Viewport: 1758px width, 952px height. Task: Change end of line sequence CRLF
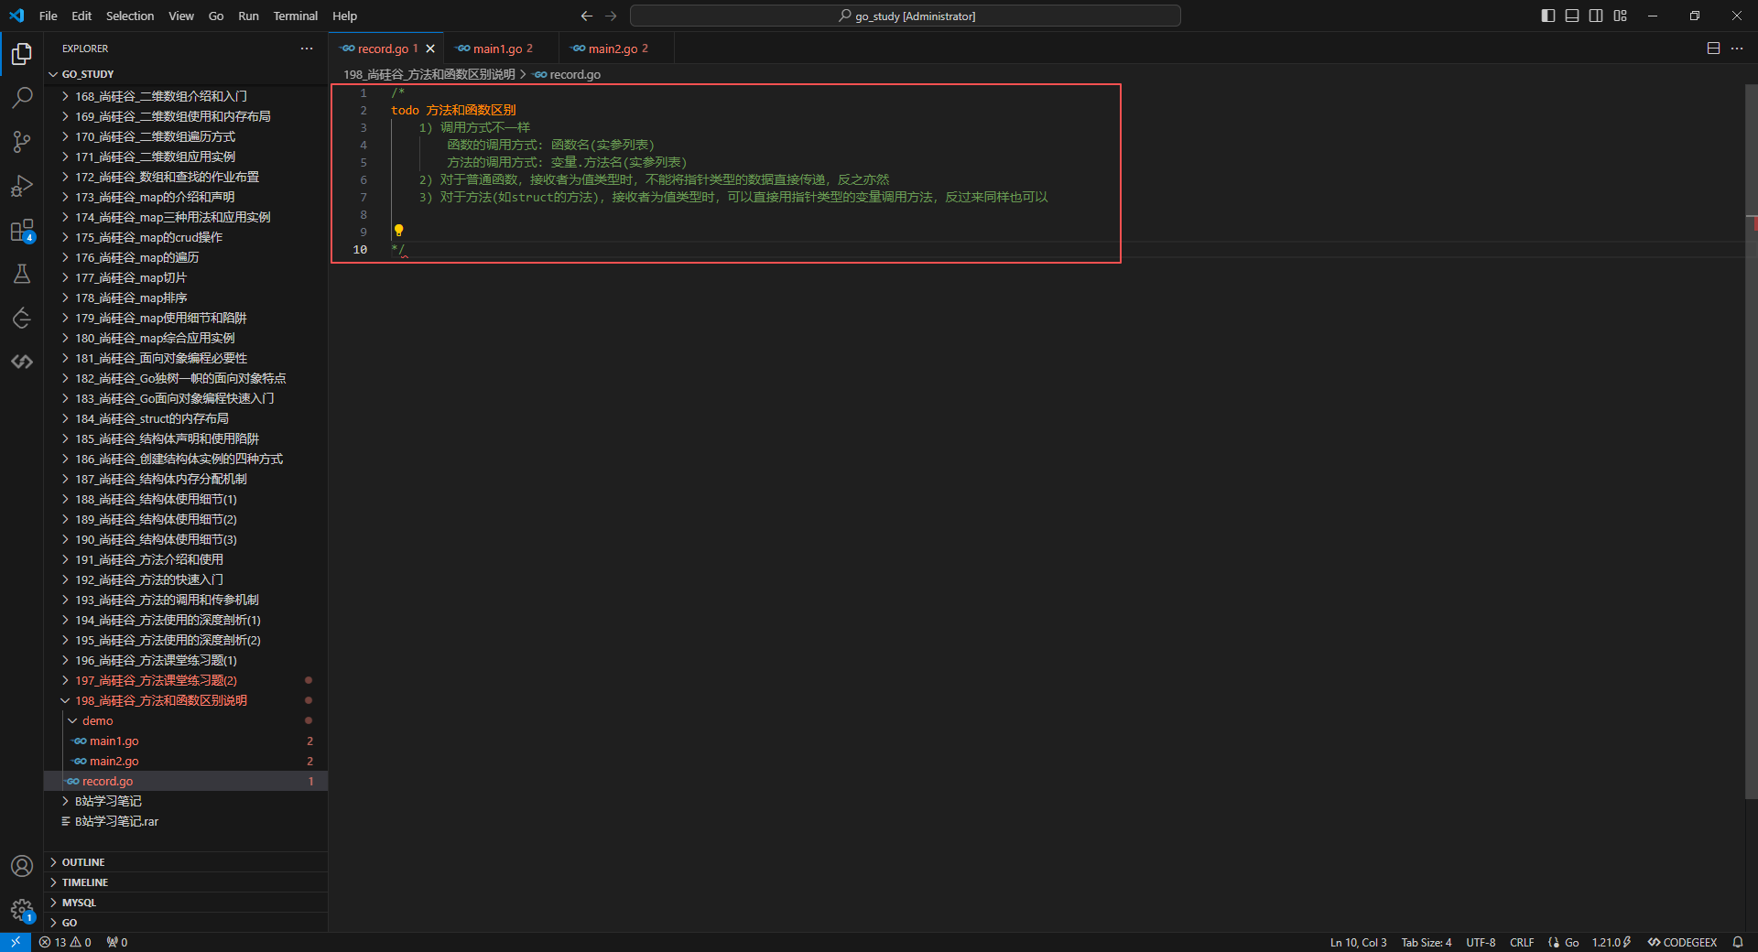(1522, 942)
